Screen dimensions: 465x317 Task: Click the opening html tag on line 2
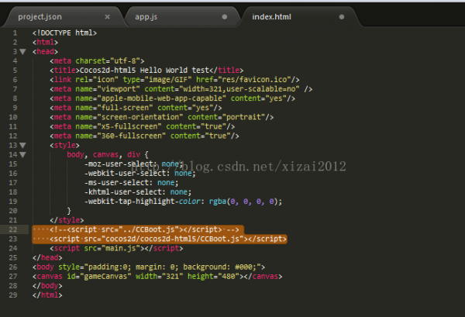(x=45, y=43)
